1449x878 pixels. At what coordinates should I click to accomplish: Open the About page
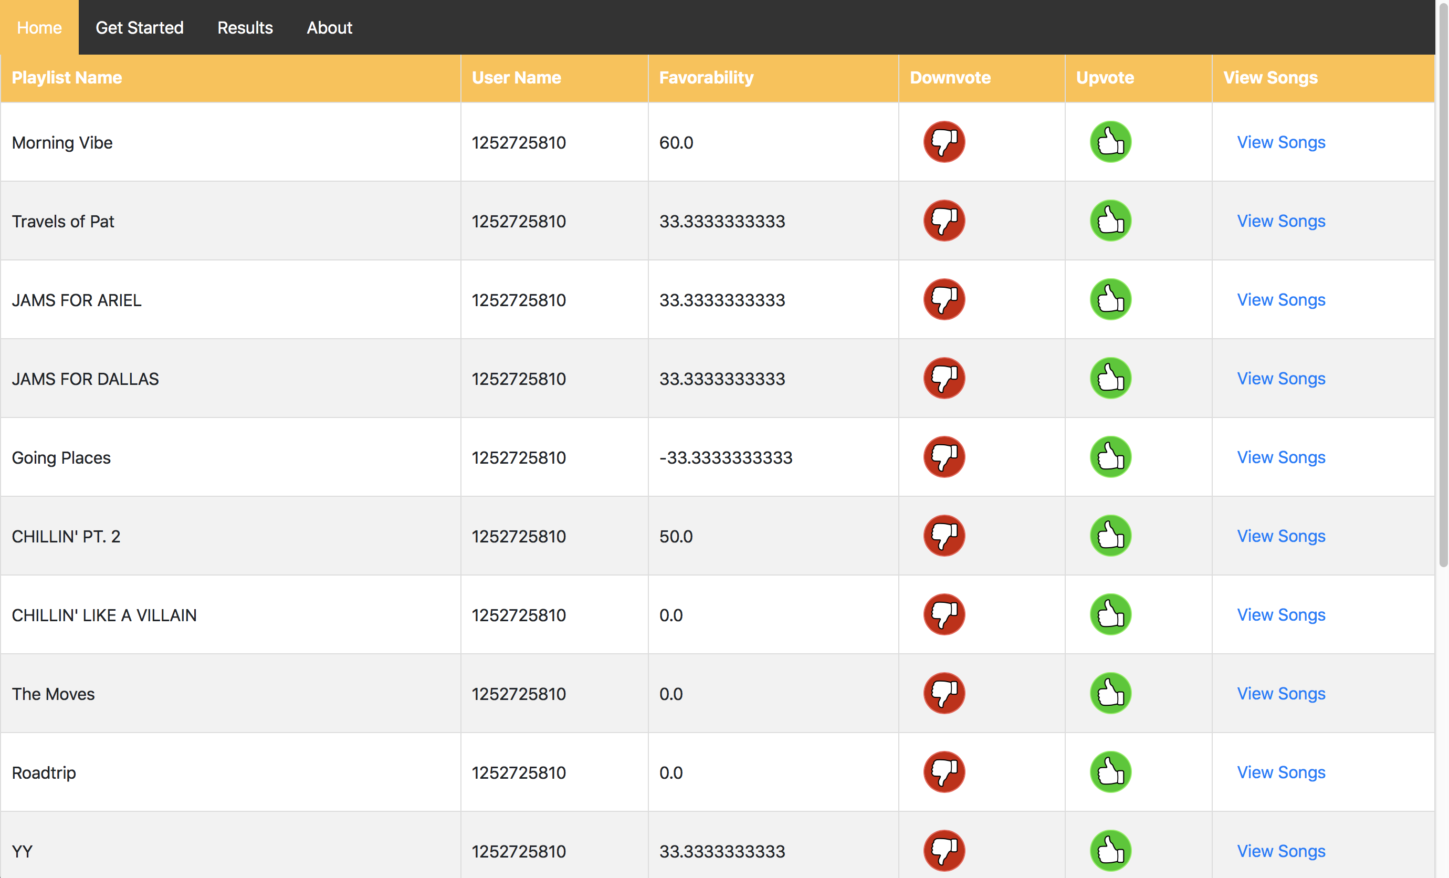(x=329, y=28)
